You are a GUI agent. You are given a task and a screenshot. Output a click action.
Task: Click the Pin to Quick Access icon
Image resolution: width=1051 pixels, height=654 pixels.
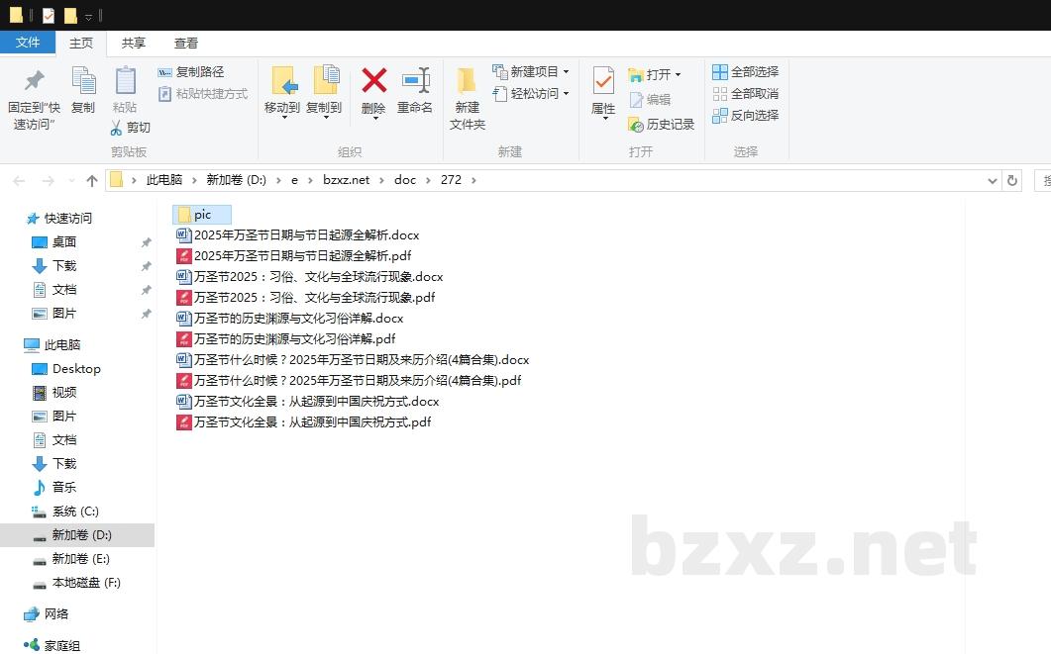coord(34,81)
